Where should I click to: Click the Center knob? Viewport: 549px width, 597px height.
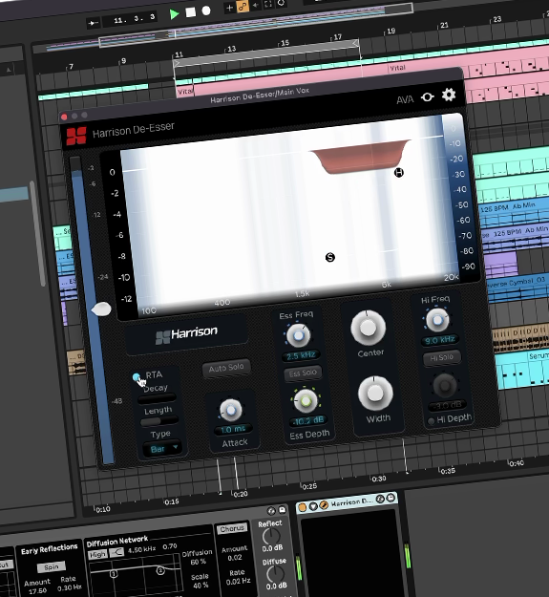click(x=368, y=328)
